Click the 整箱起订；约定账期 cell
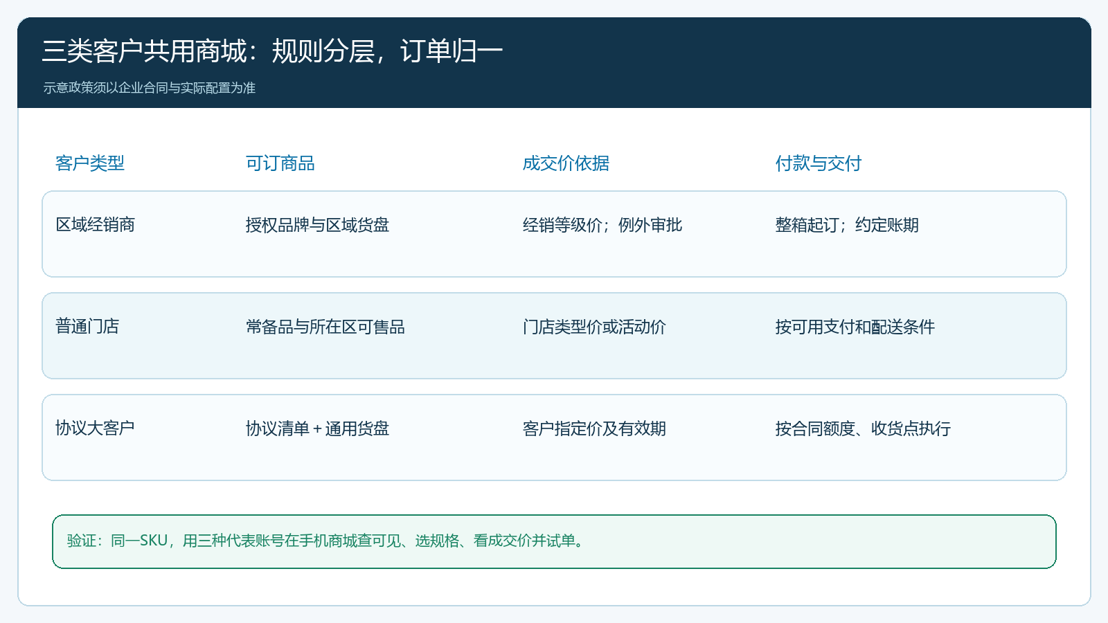Image resolution: width=1108 pixels, height=623 pixels. [847, 225]
